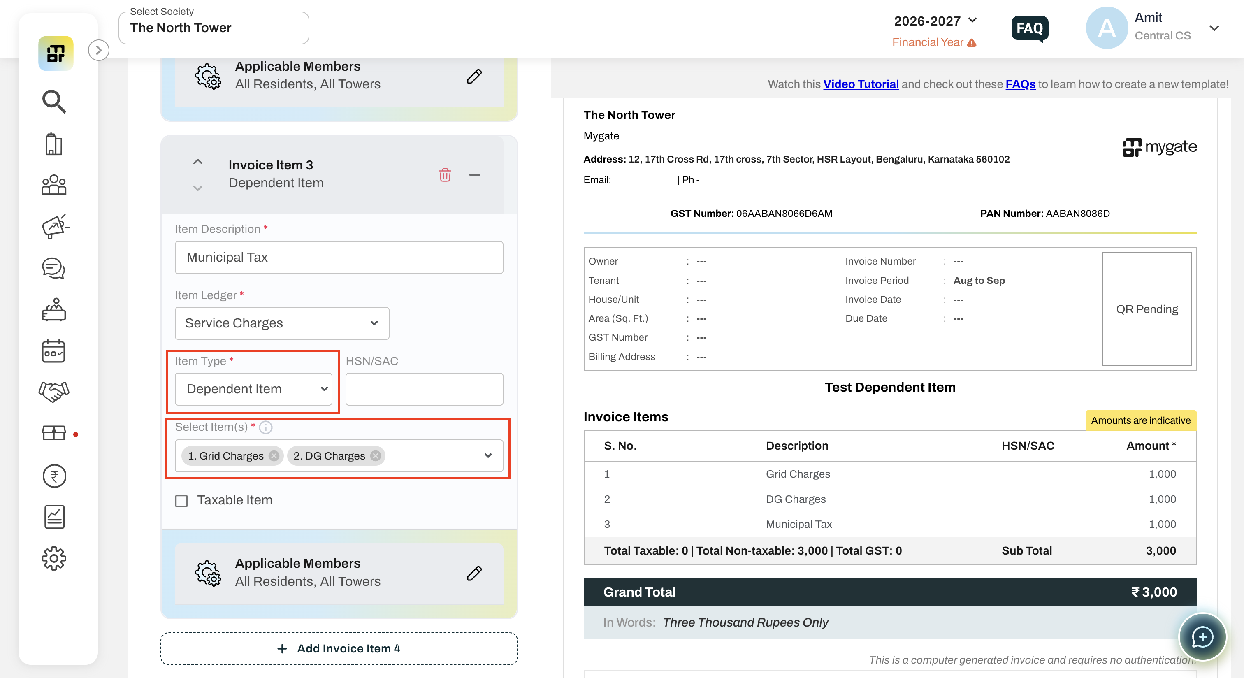Click 'Municipal Tax' in preview table
The image size is (1244, 678).
pyautogui.click(x=799, y=524)
